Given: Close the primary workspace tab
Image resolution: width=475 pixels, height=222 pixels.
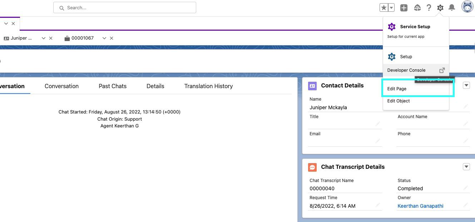Looking at the screenshot, I should click(x=13, y=24).
